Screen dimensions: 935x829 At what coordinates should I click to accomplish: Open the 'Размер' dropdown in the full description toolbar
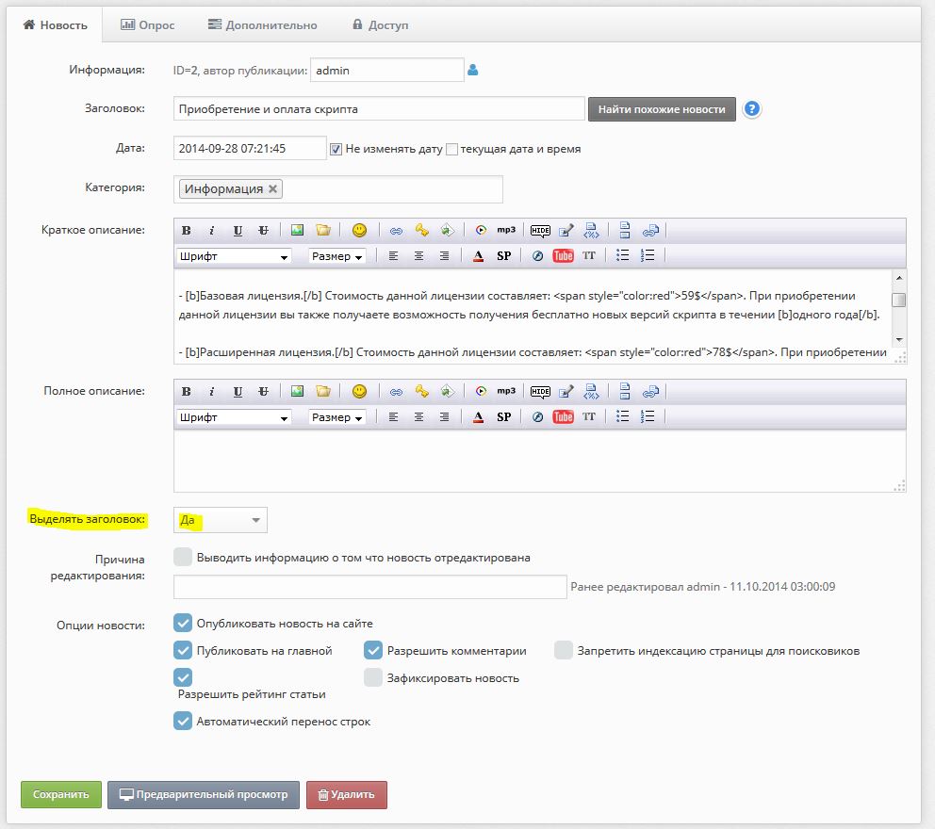tap(337, 417)
